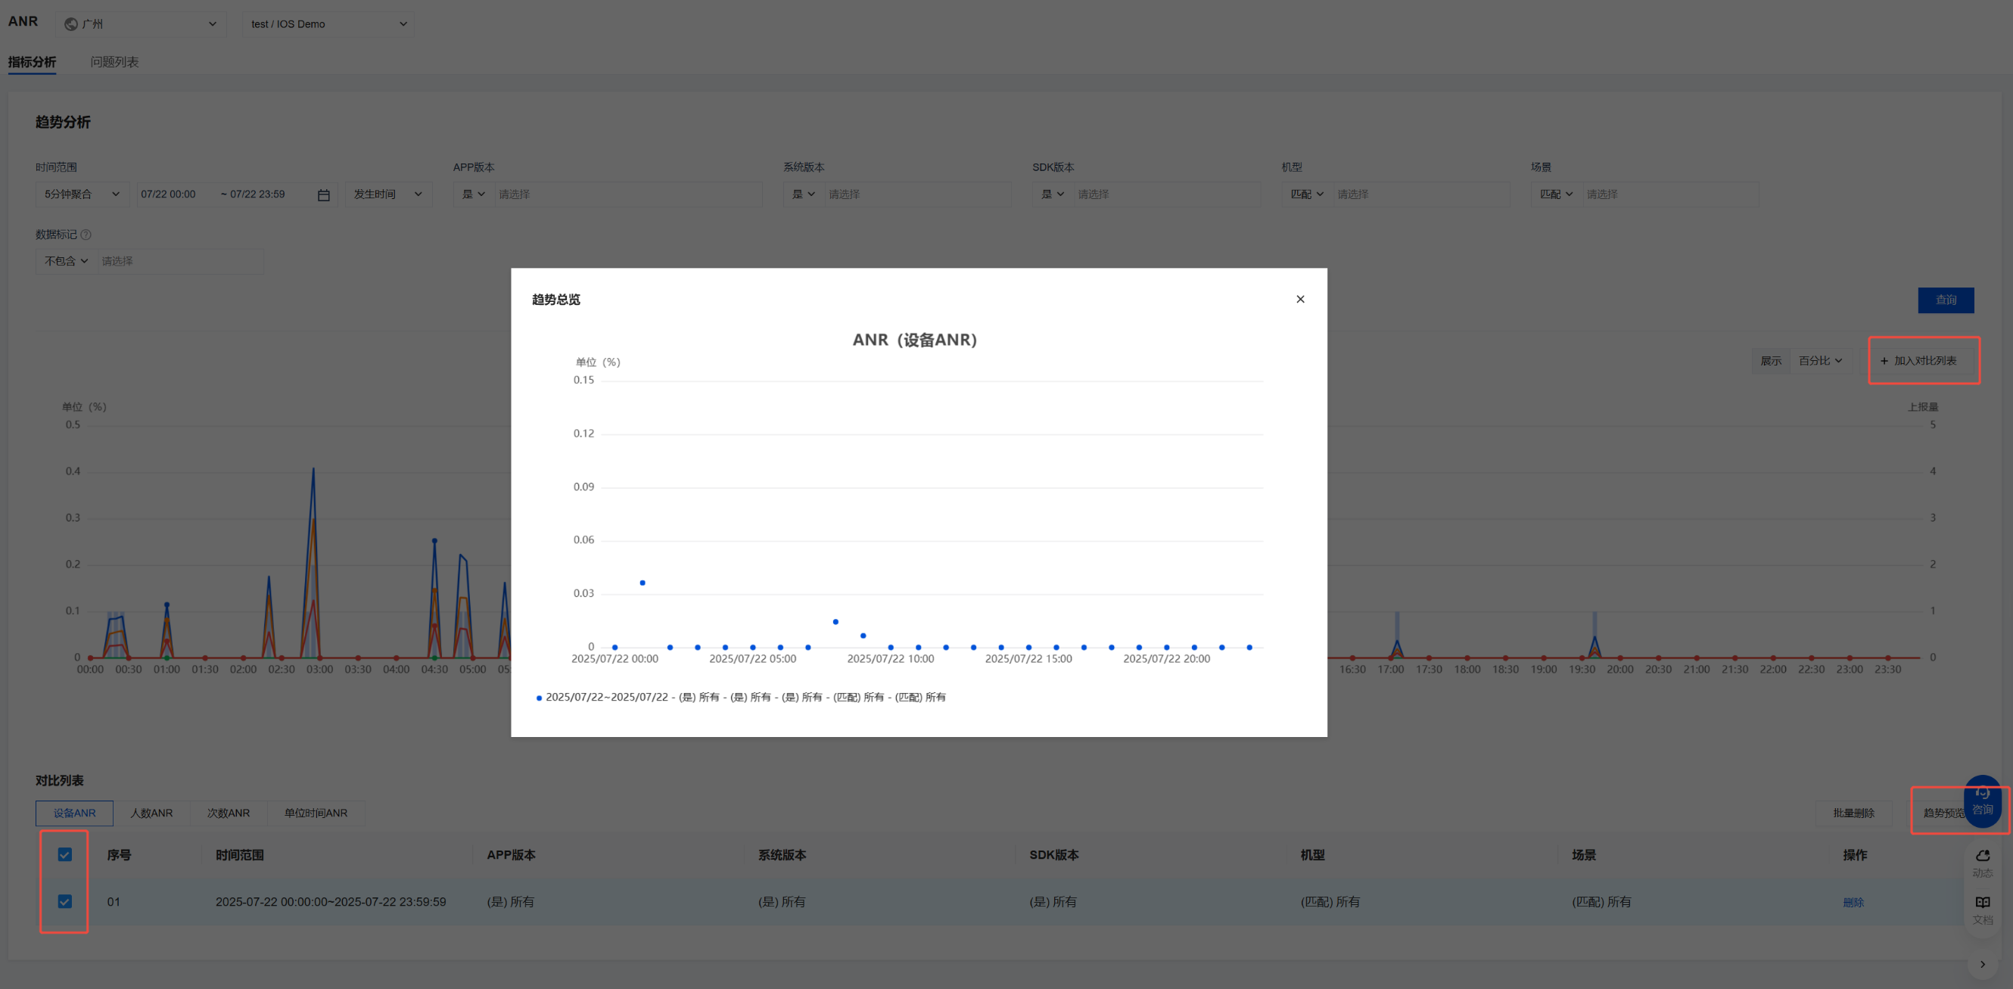This screenshot has height=989, width=2013.
Task: Open the 咨询 customer support widget
Action: (x=1982, y=802)
